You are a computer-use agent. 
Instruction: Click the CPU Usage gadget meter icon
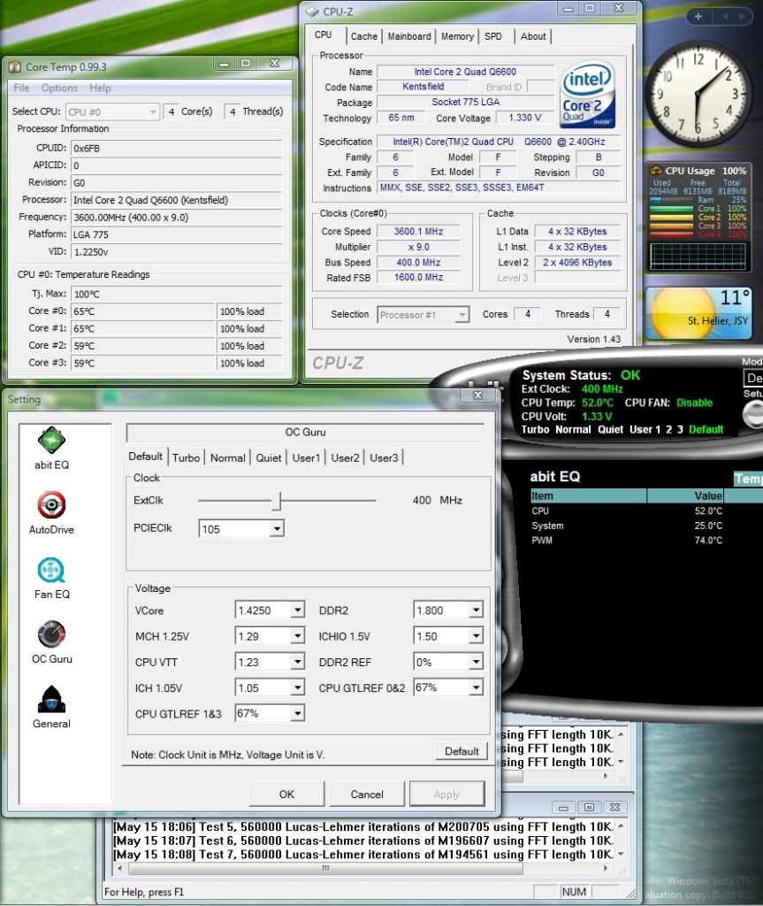click(x=655, y=171)
